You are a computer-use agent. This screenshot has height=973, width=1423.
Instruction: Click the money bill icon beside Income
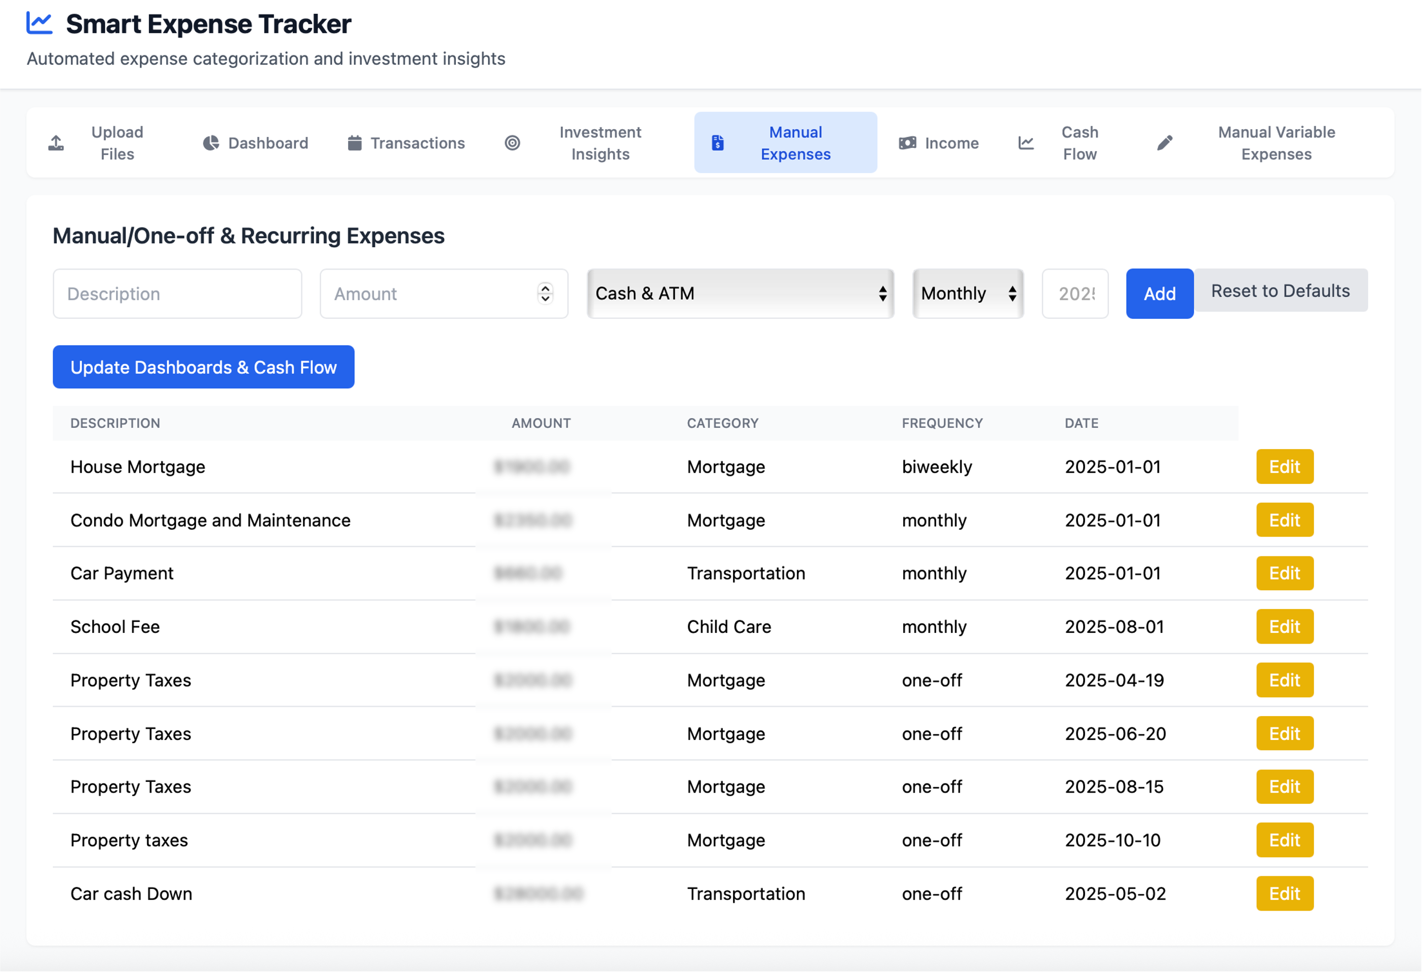click(907, 143)
